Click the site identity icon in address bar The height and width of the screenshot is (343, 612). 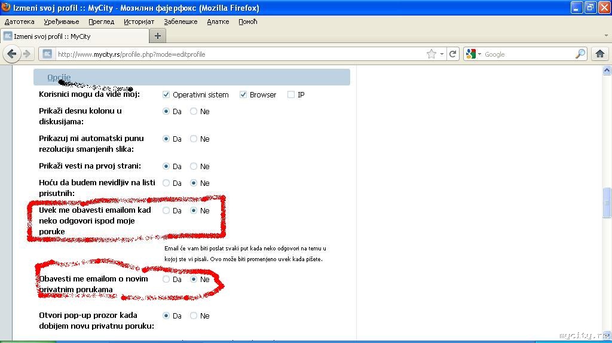pos(47,54)
